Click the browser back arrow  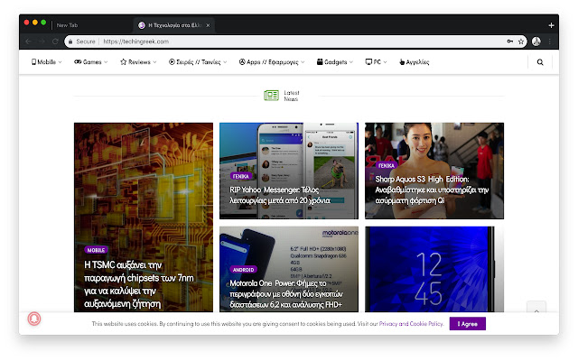(28, 42)
